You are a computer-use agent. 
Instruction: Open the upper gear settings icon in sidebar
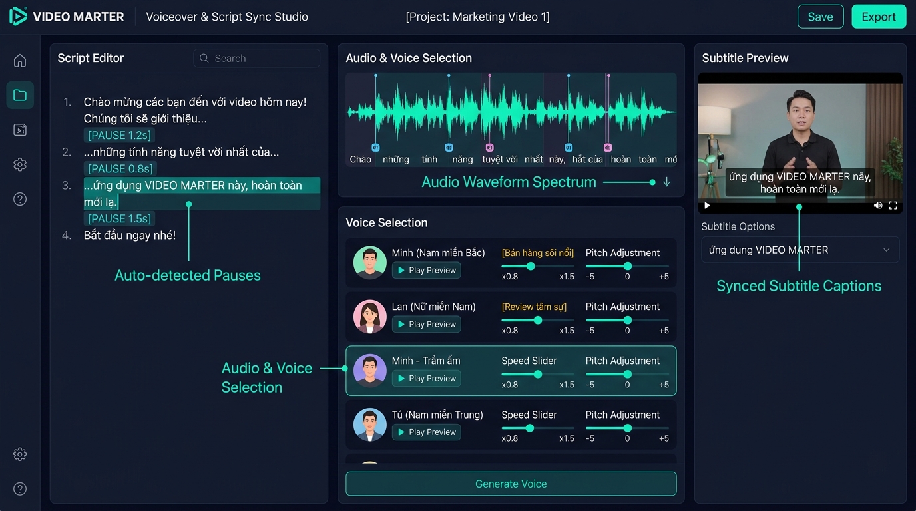(20, 164)
